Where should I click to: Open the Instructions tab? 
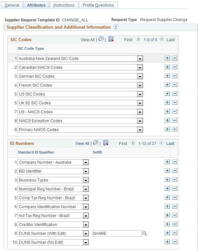[64, 5]
